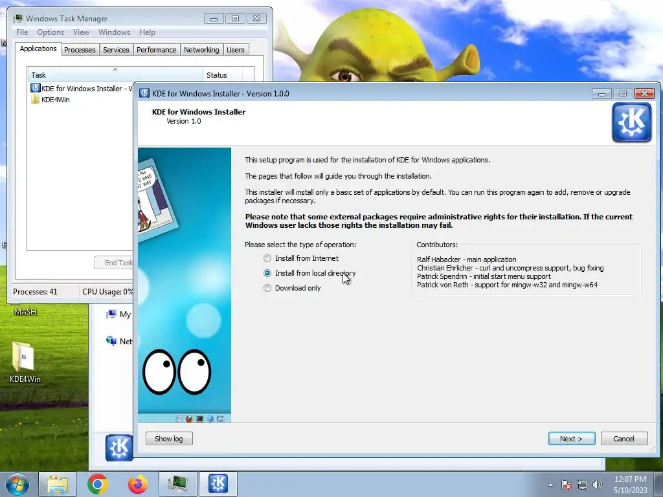Open network tray icon
Viewport: 663px width, 497px height.
pos(582,485)
